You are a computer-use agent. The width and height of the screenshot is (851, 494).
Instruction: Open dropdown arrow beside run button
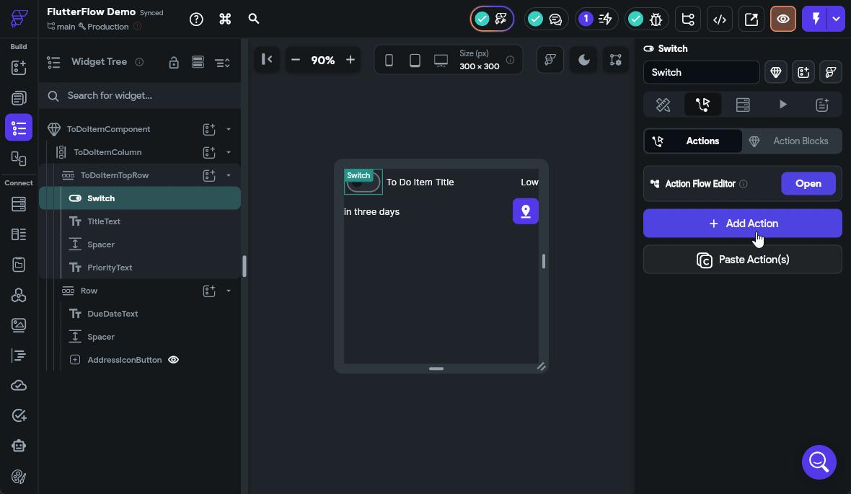(x=837, y=19)
